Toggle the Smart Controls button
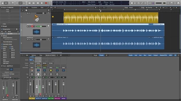181x101 pixels. point(17,3)
